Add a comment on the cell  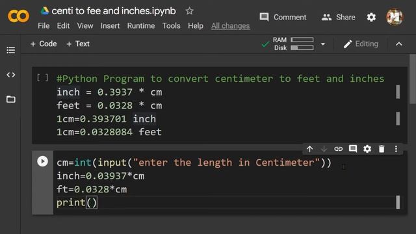(353, 149)
